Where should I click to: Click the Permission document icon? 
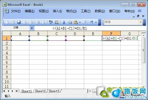click(25, 22)
